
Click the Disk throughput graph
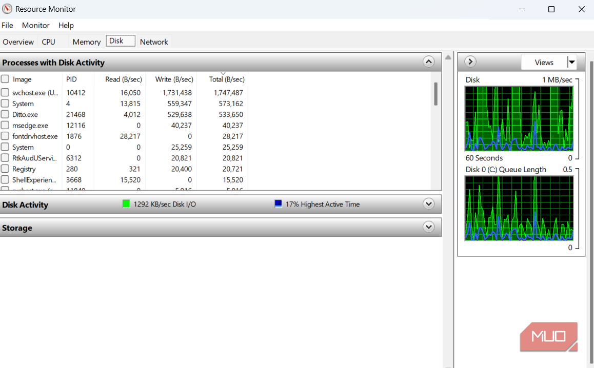coord(519,118)
